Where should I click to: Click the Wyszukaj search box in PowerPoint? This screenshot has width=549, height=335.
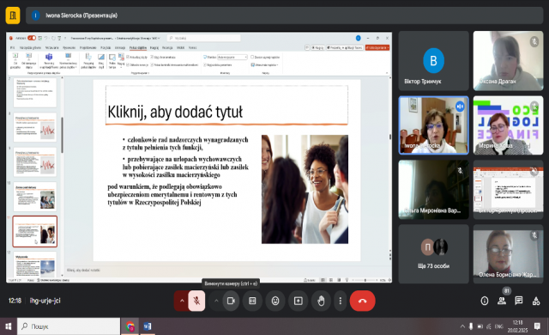[204, 38]
